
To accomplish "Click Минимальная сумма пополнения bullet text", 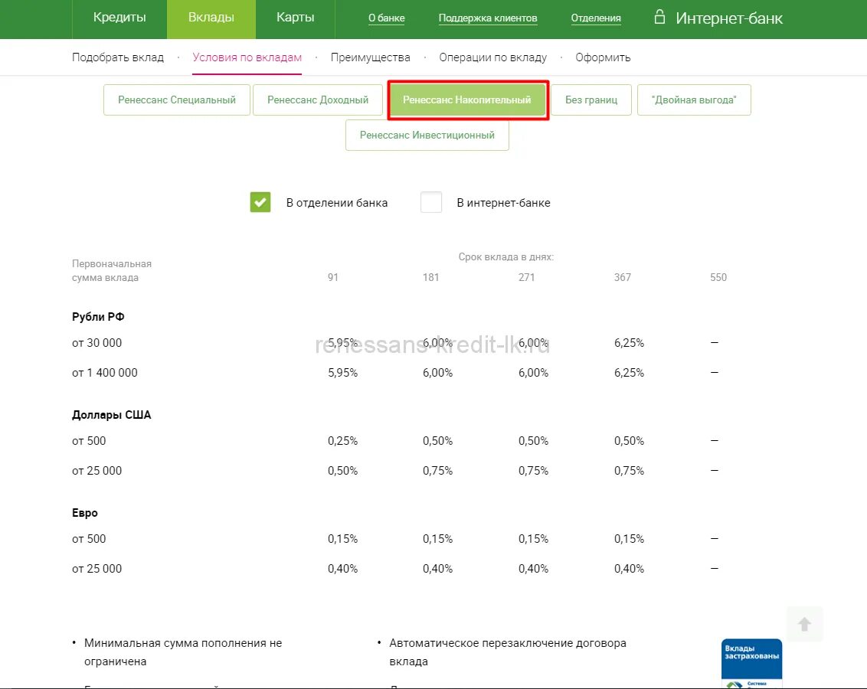I will click(183, 652).
